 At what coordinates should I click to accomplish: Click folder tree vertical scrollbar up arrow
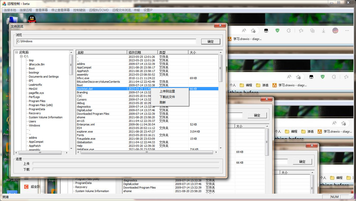click(x=71, y=52)
